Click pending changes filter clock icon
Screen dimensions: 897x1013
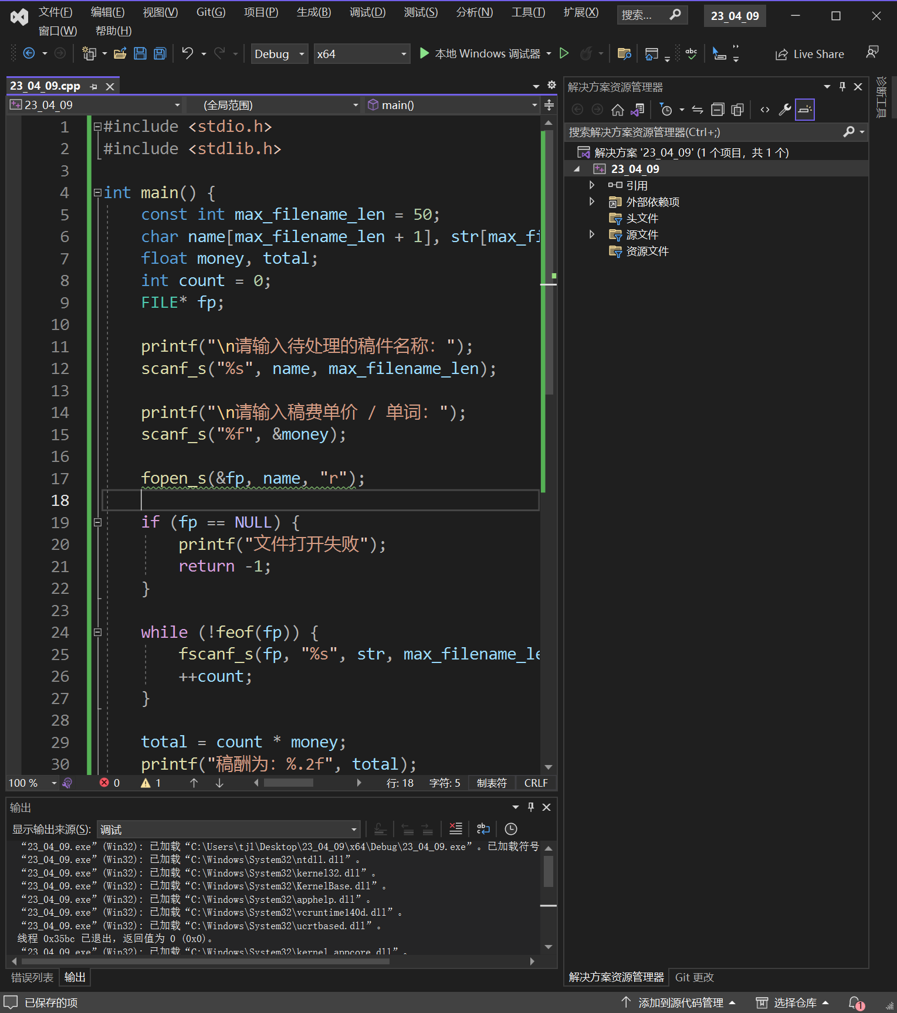point(666,110)
